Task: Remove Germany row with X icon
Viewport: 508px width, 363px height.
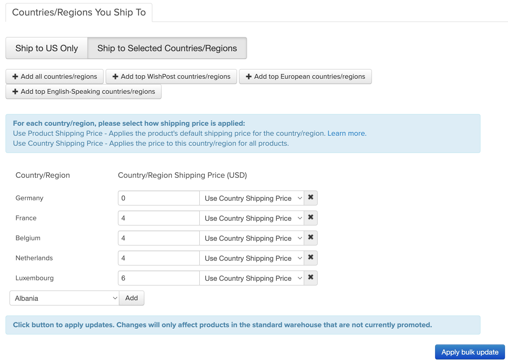Action: click(x=310, y=198)
